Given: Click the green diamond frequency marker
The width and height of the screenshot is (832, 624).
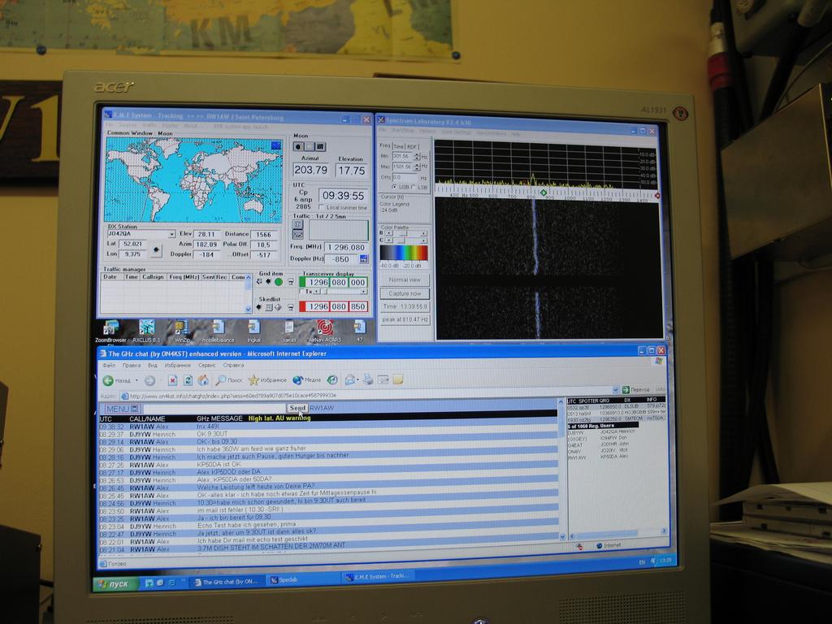Looking at the screenshot, I should tap(543, 193).
